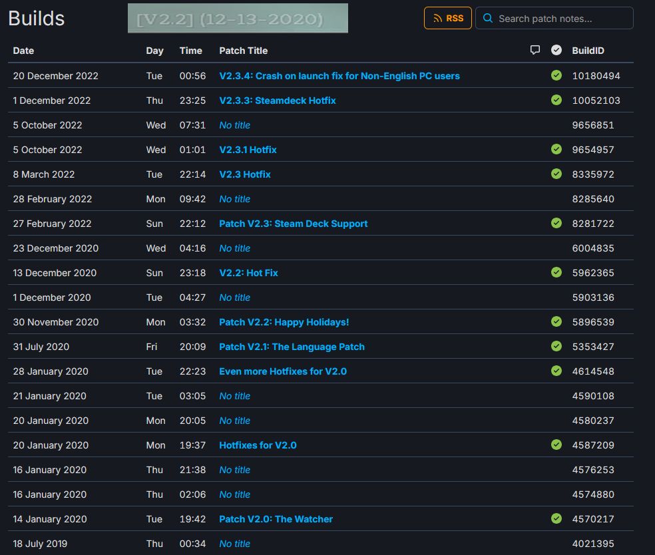Open the RSS feed button
Image resolution: width=655 pixels, height=555 pixels.
[447, 19]
